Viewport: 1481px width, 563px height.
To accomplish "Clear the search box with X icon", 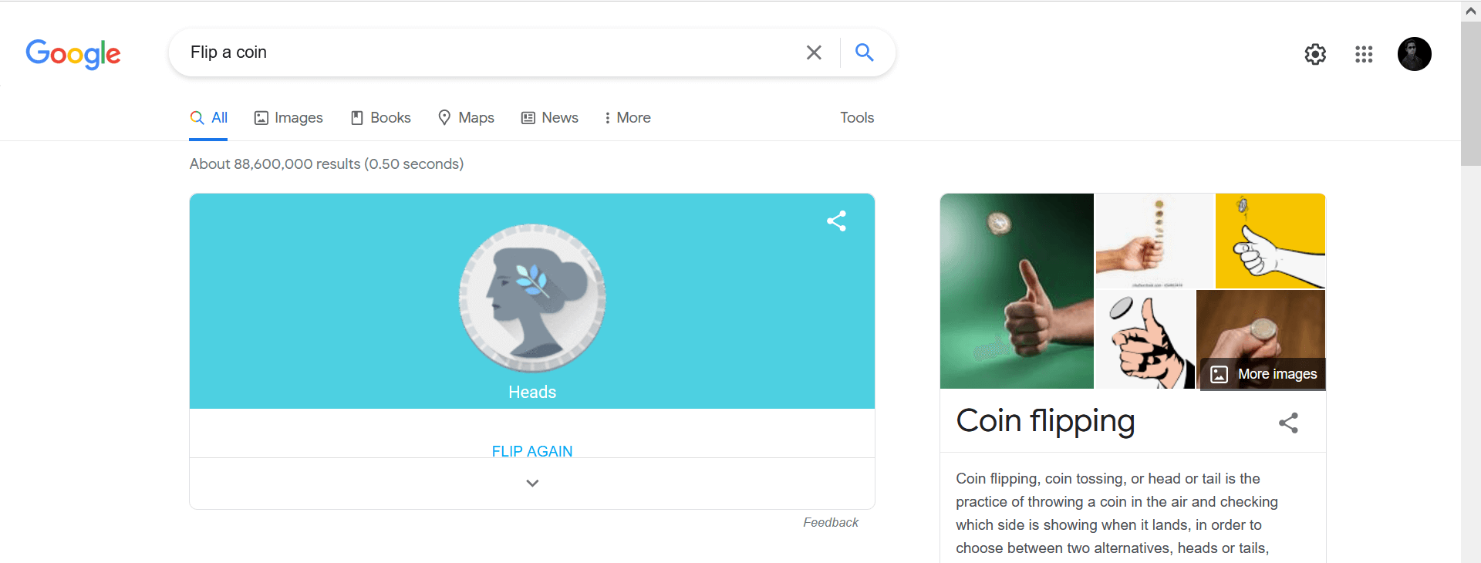I will tap(814, 52).
